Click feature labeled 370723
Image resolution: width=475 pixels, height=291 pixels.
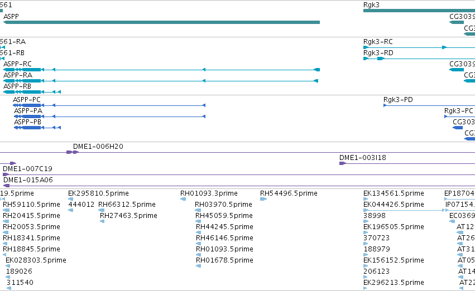[376, 238]
